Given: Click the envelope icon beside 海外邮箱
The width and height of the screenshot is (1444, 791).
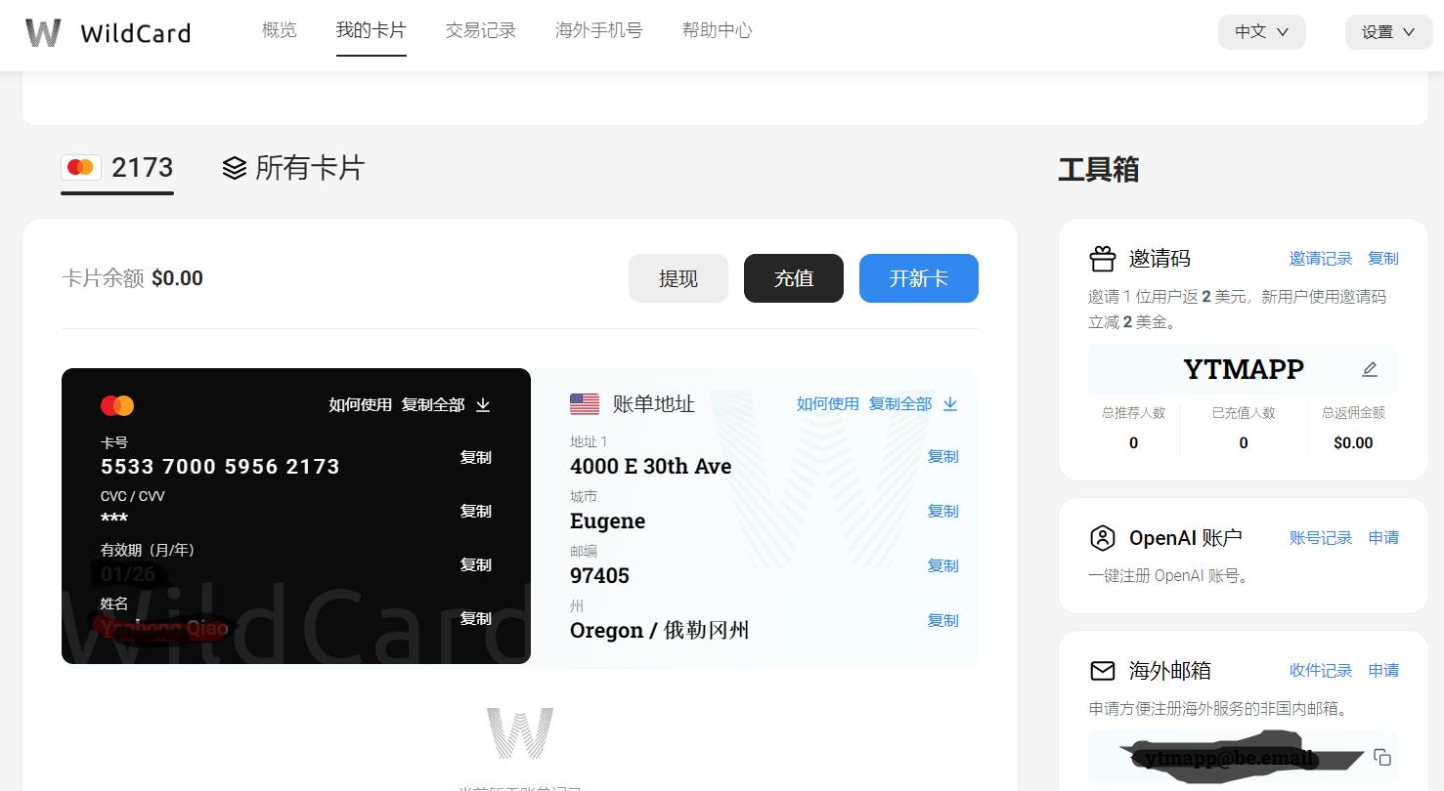Looking at the screenshot, I should click(1103, 671).
